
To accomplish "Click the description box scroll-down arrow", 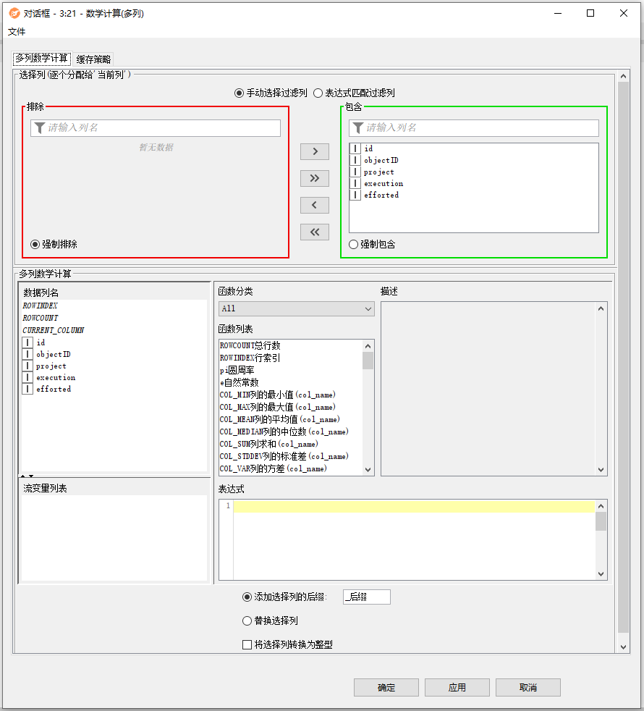I will (x=601, y=470).
